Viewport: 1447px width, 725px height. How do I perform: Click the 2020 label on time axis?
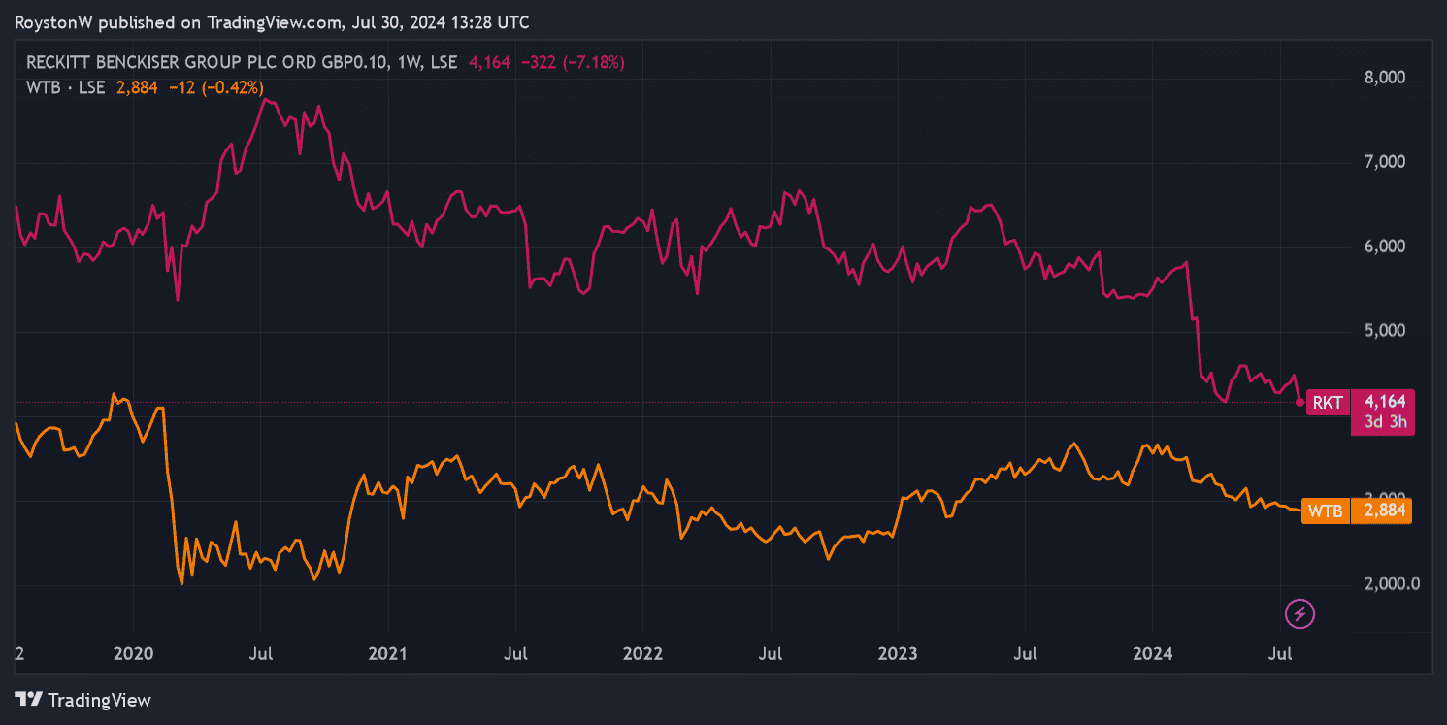(133, 653)
